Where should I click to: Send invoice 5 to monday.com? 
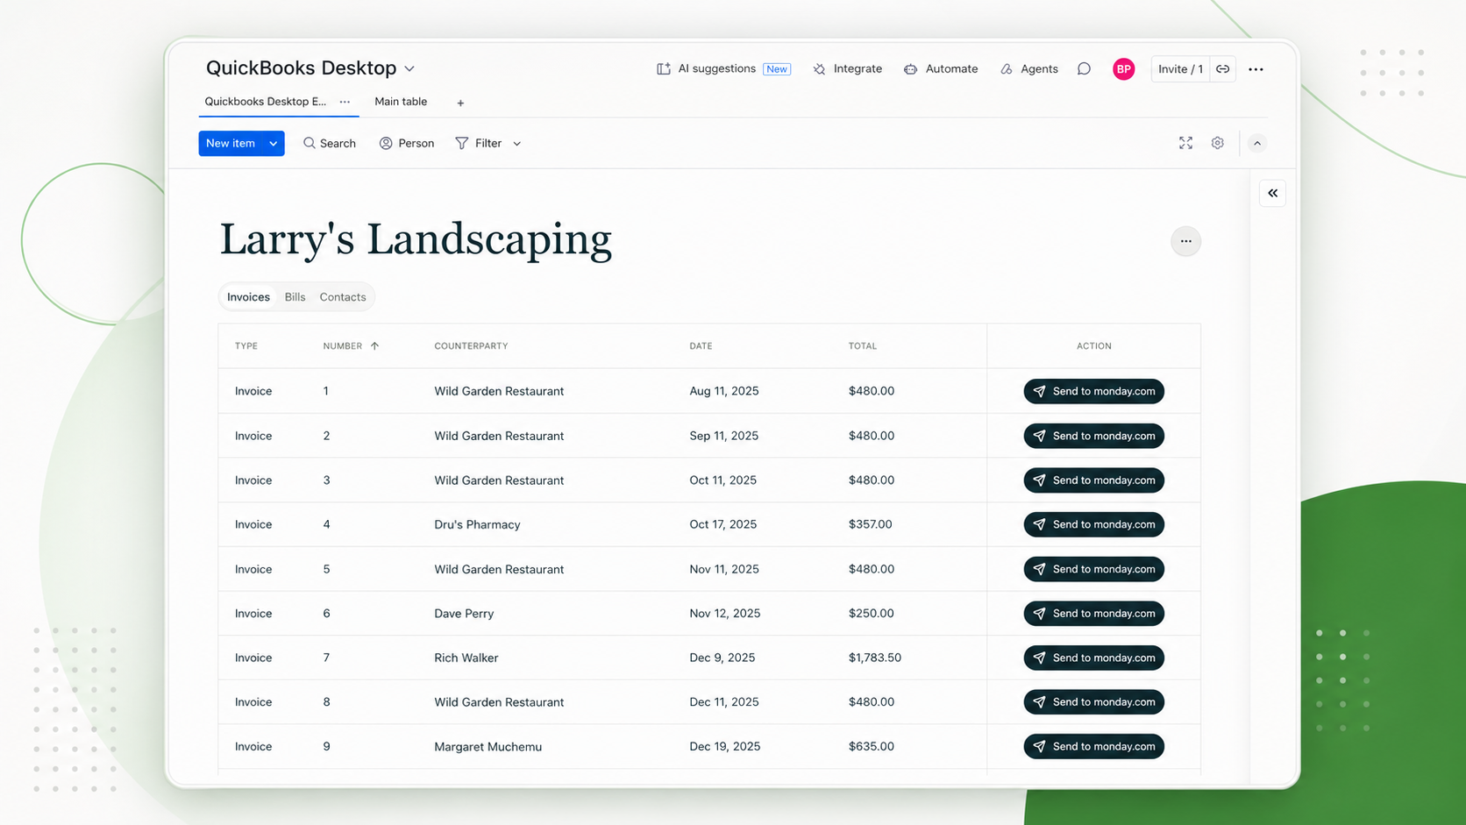(1093, 569)
